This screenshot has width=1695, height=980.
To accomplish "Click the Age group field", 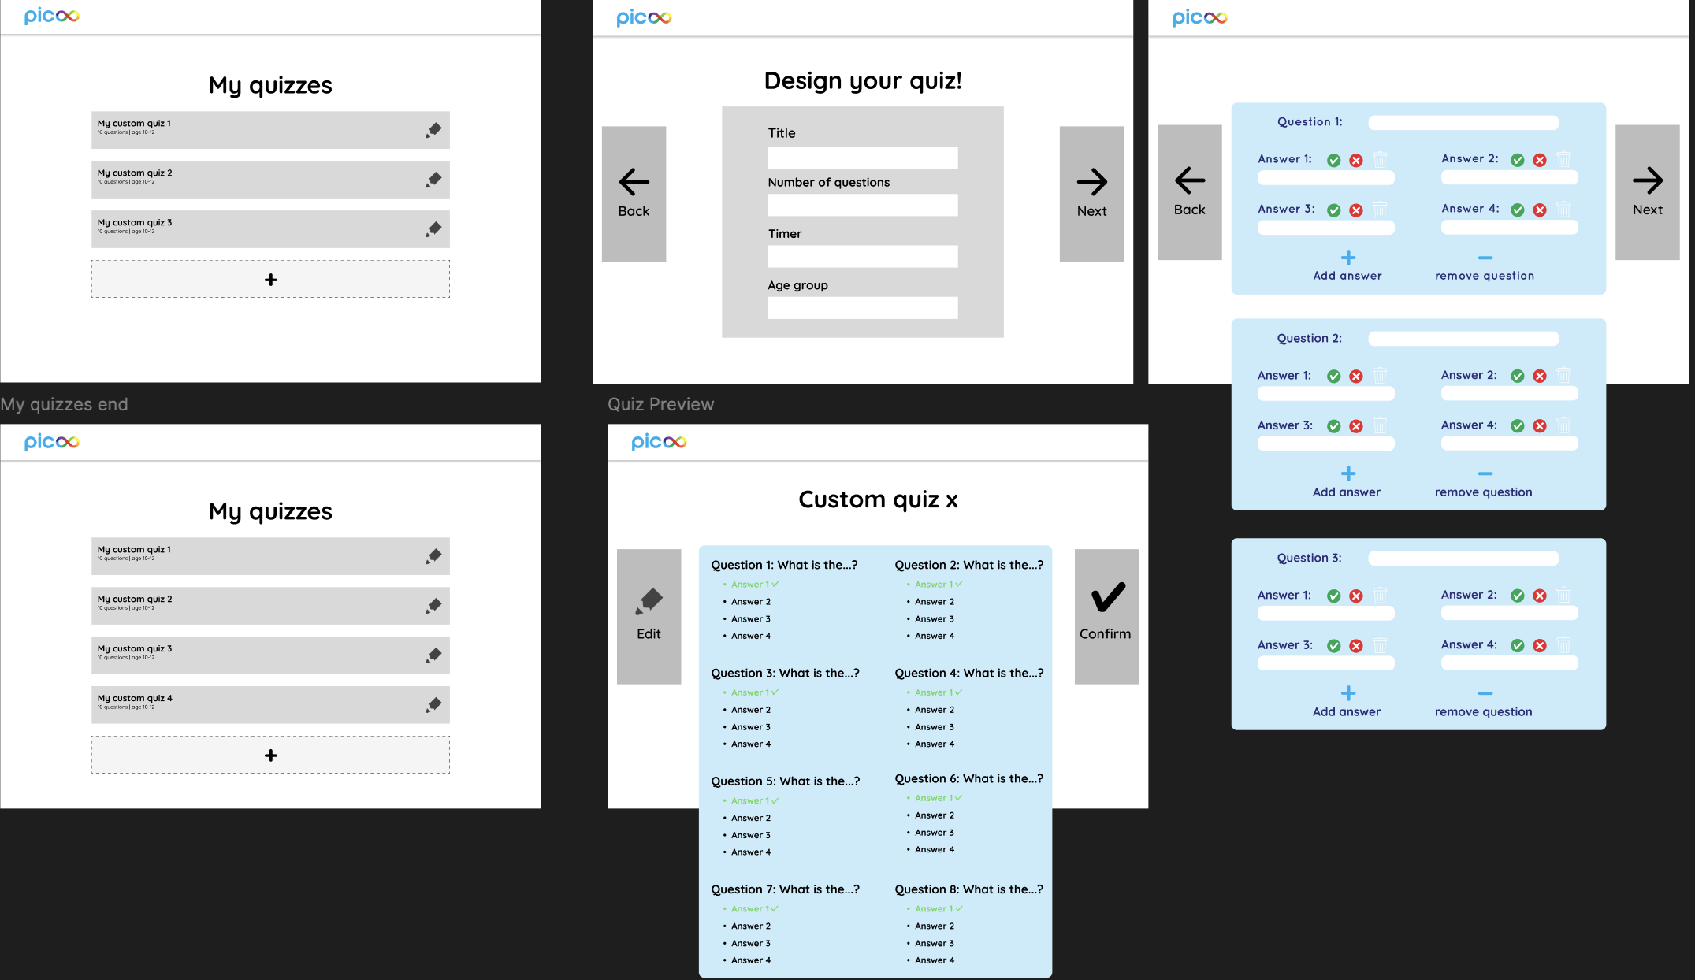I will point(862,307).
